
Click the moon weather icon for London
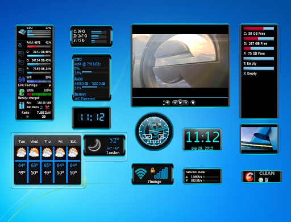click(x=95, y=145)
